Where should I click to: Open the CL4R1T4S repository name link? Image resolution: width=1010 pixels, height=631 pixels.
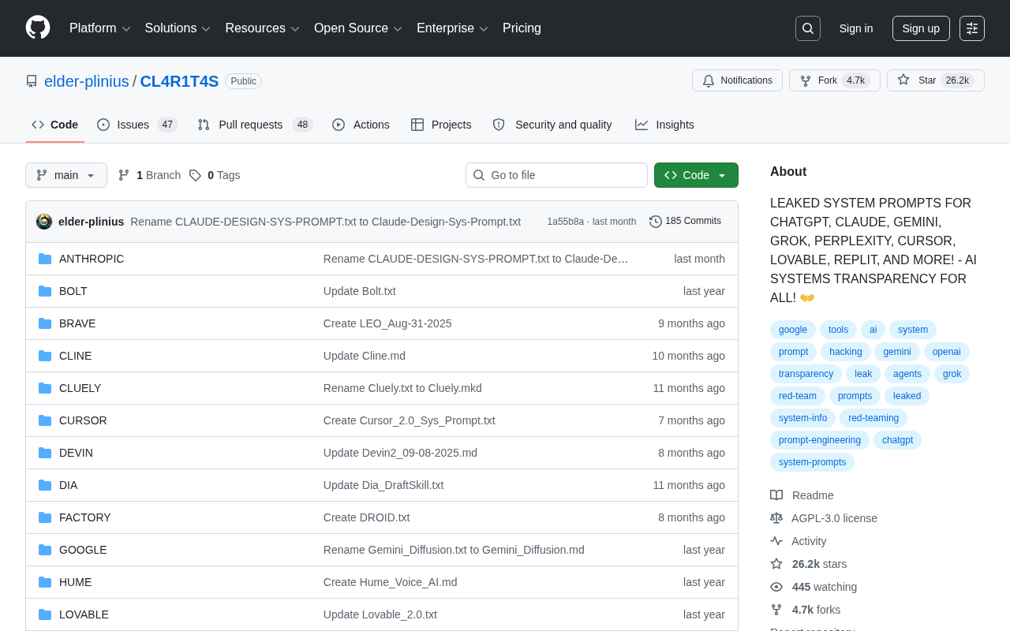tap(179, 81)
